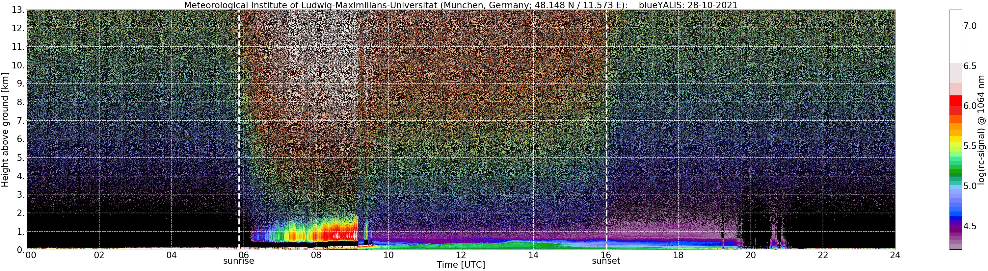Screen dimensions: 988x271
Task: Click the height-axis tick label 0.
Action: point(21,249)
